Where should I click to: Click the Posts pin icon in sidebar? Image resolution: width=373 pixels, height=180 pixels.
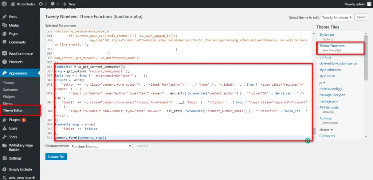4,17
